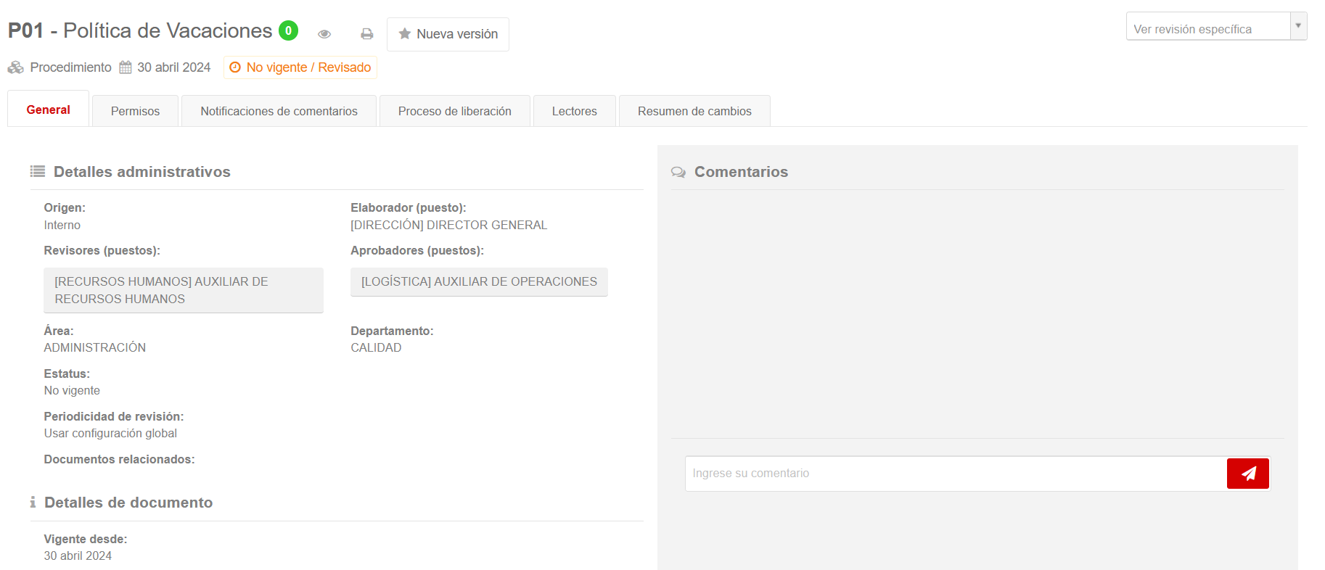Click the Comentarios speech bubbles icon

tap(678, 173)
